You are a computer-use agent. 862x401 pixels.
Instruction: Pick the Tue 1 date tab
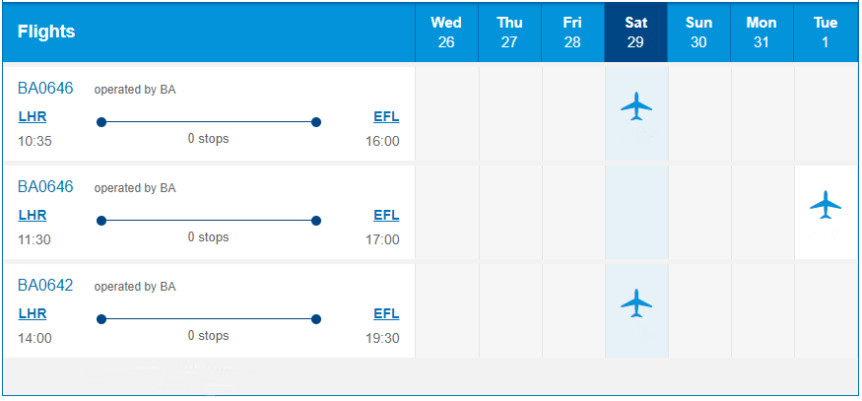pyautogui.click(x=826, y=33)
